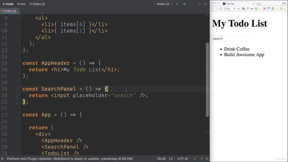Click the zoom magnifier icon in address bar

point(234,9)
